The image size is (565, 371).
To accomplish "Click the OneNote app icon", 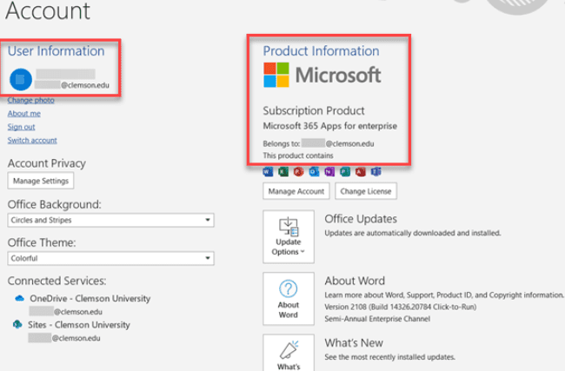I will click(329, 172).
